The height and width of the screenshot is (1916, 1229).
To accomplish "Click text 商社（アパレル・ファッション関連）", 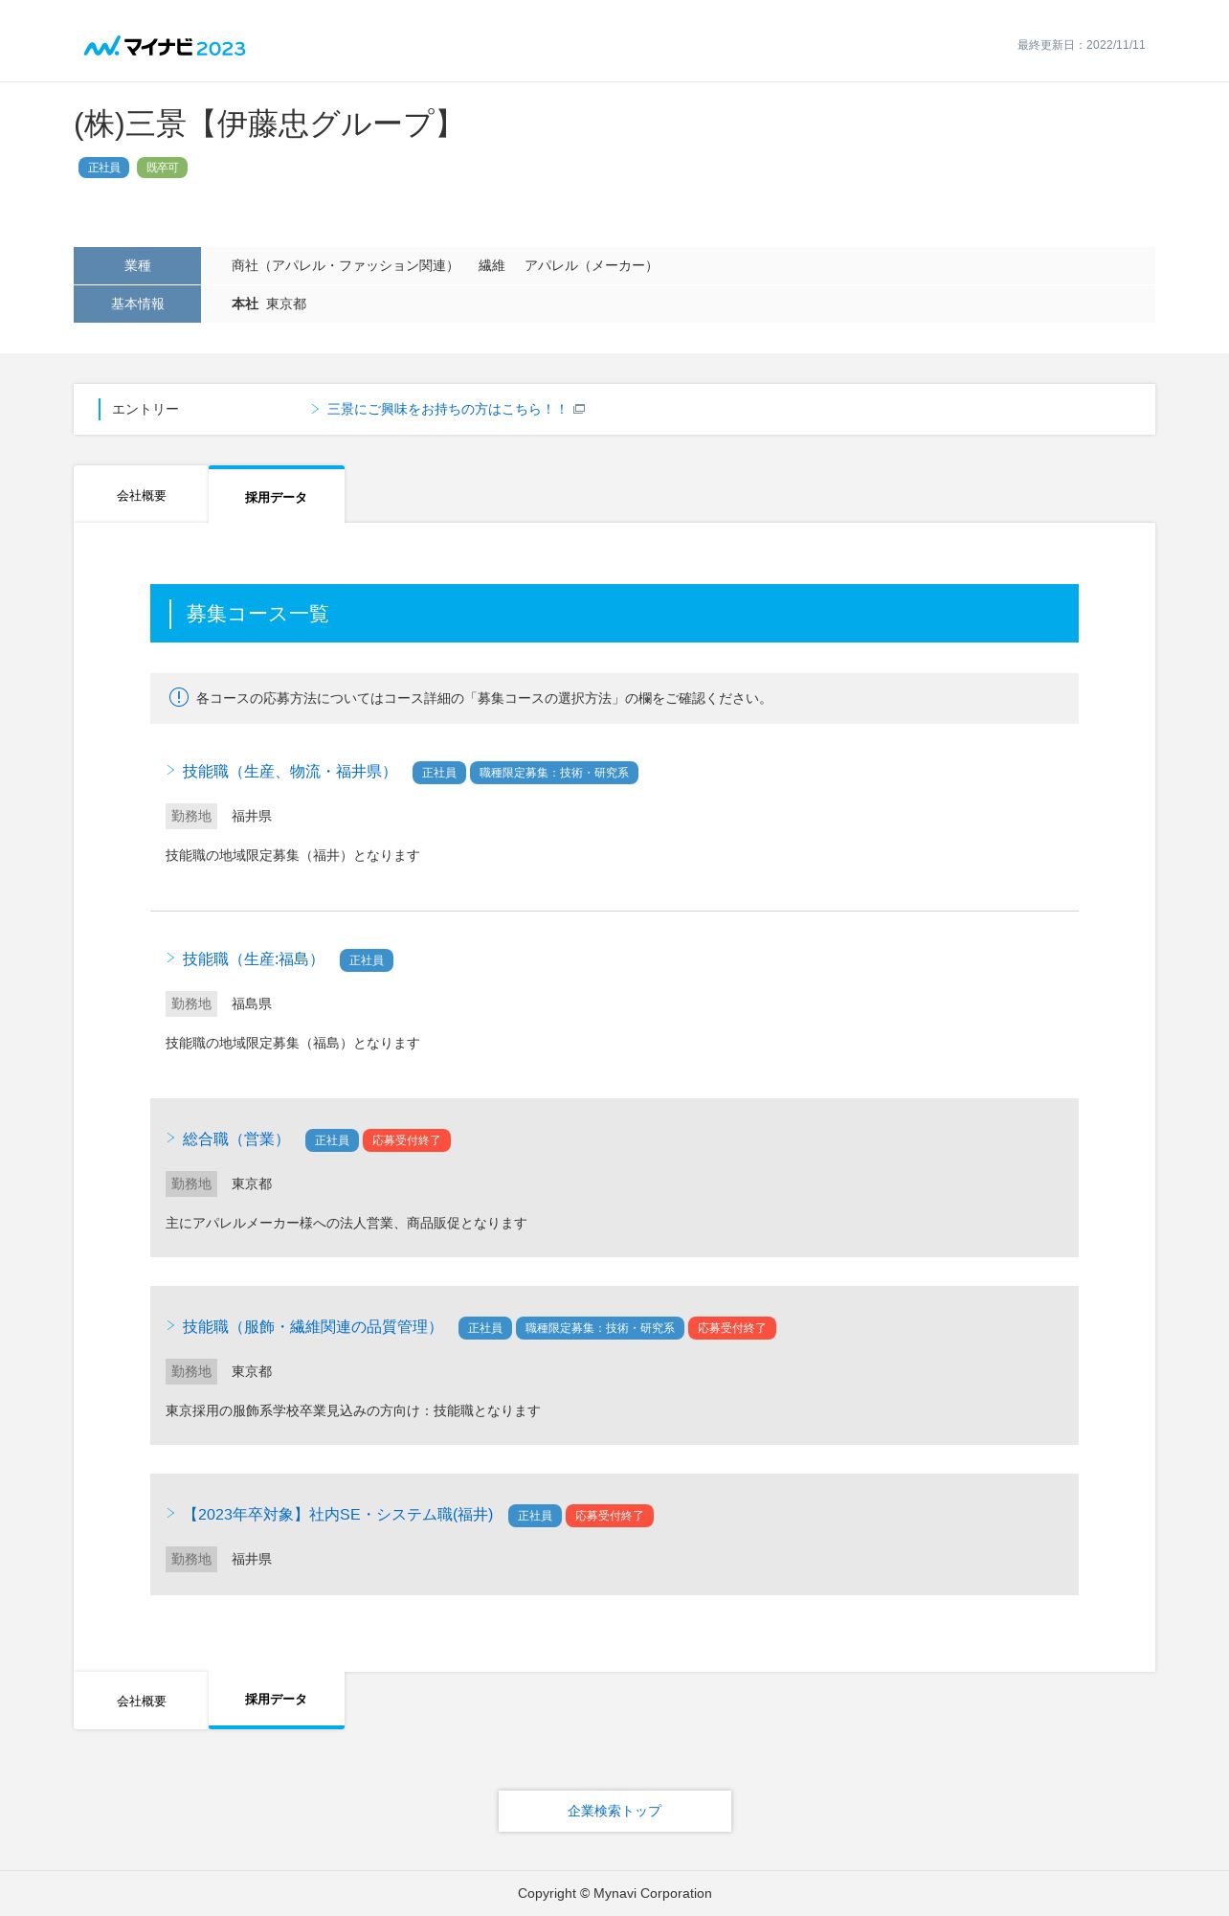I will 346,265.
